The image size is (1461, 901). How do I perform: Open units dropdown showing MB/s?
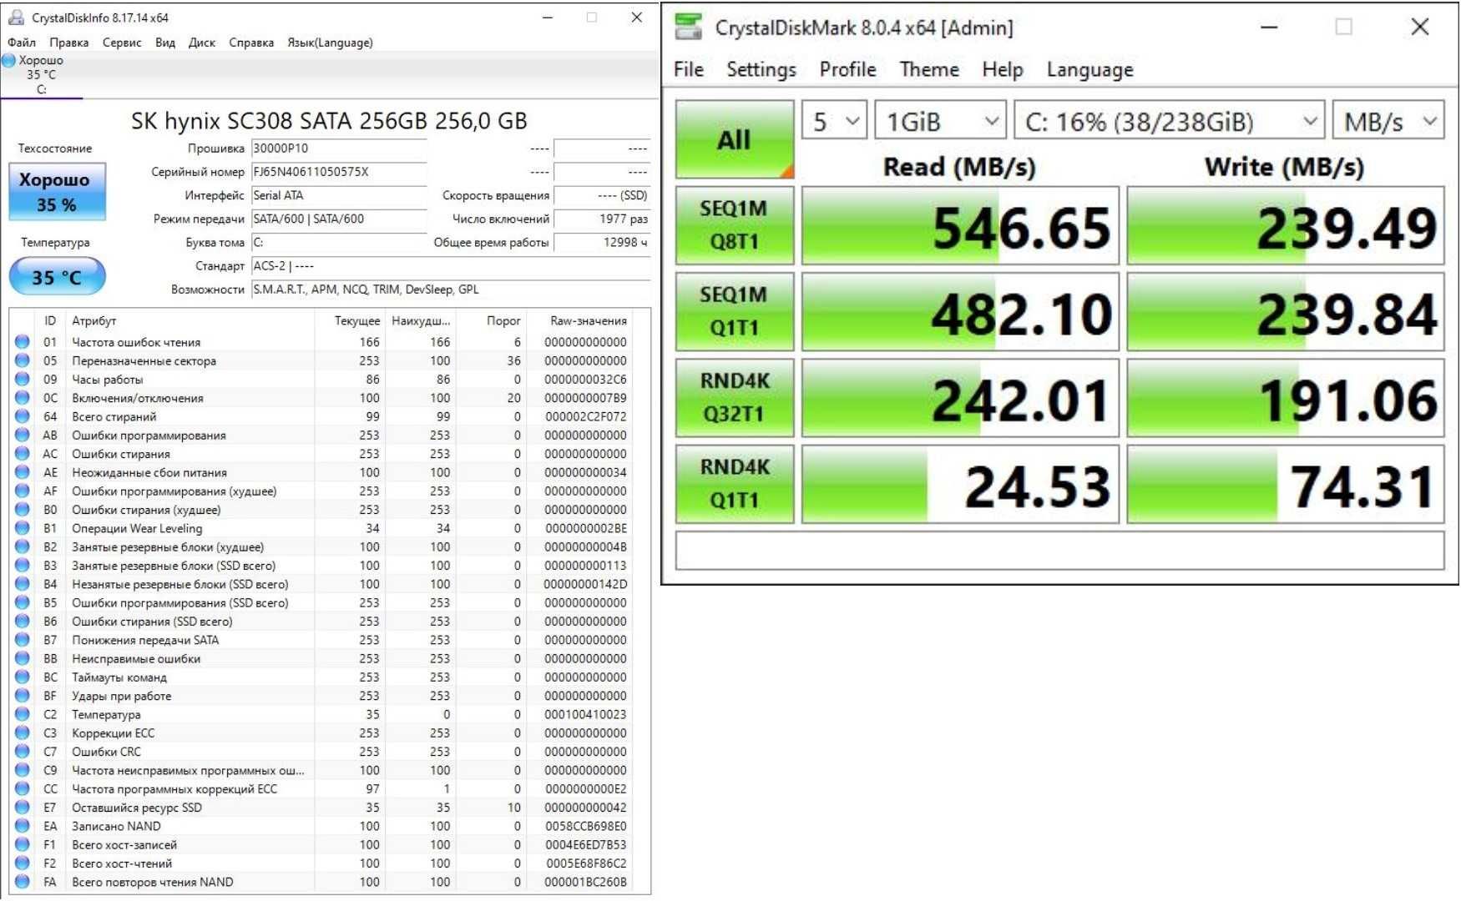1388,122
